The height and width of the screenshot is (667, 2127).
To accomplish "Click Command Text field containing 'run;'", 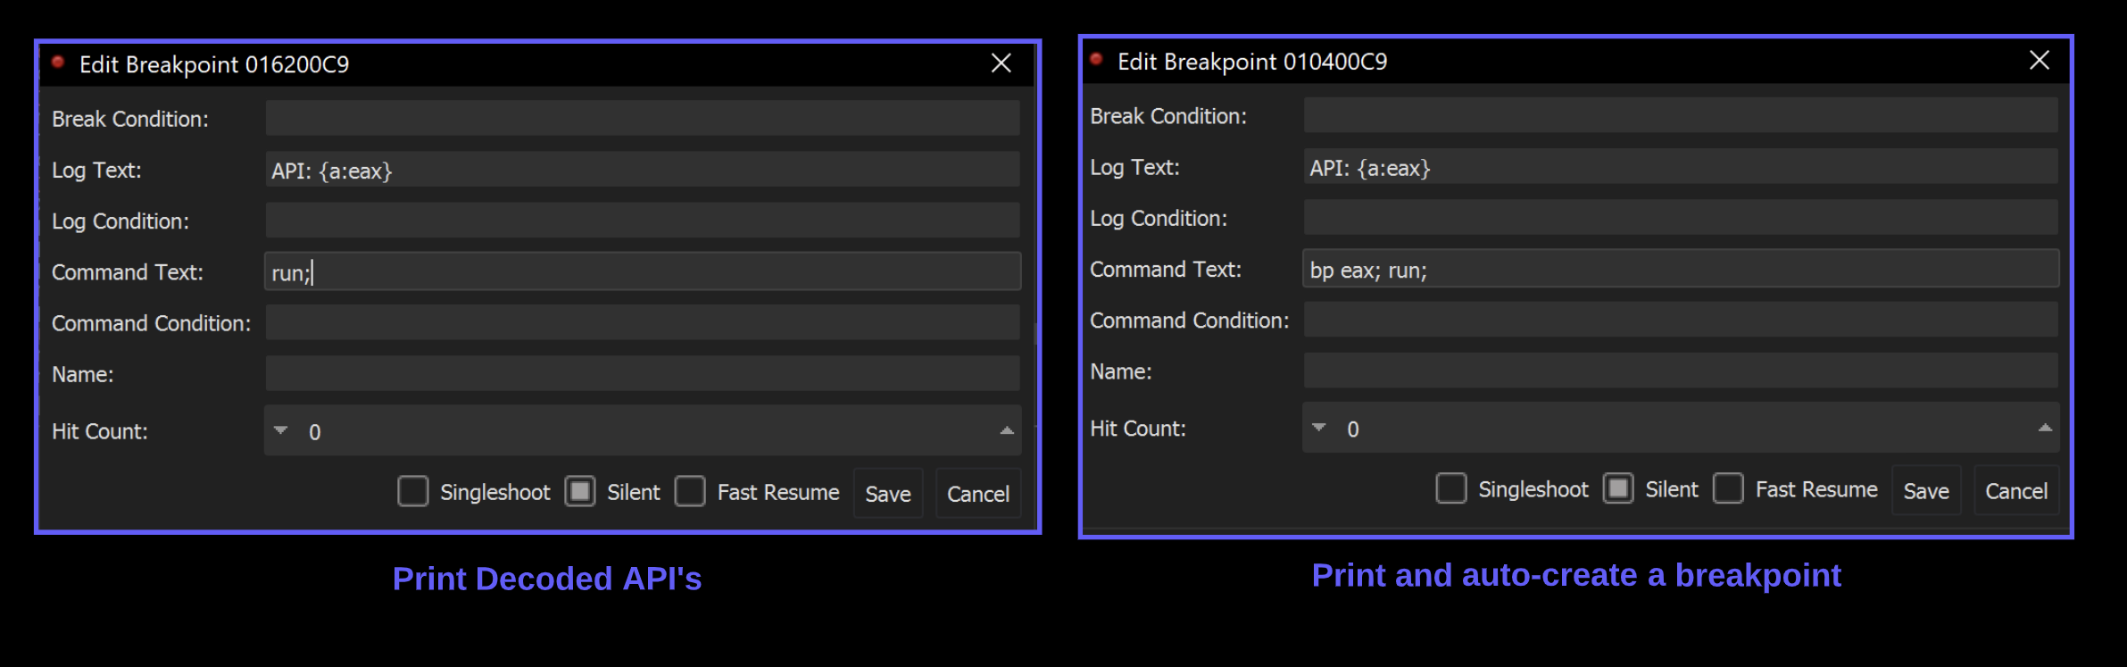I will coord(643,271).
